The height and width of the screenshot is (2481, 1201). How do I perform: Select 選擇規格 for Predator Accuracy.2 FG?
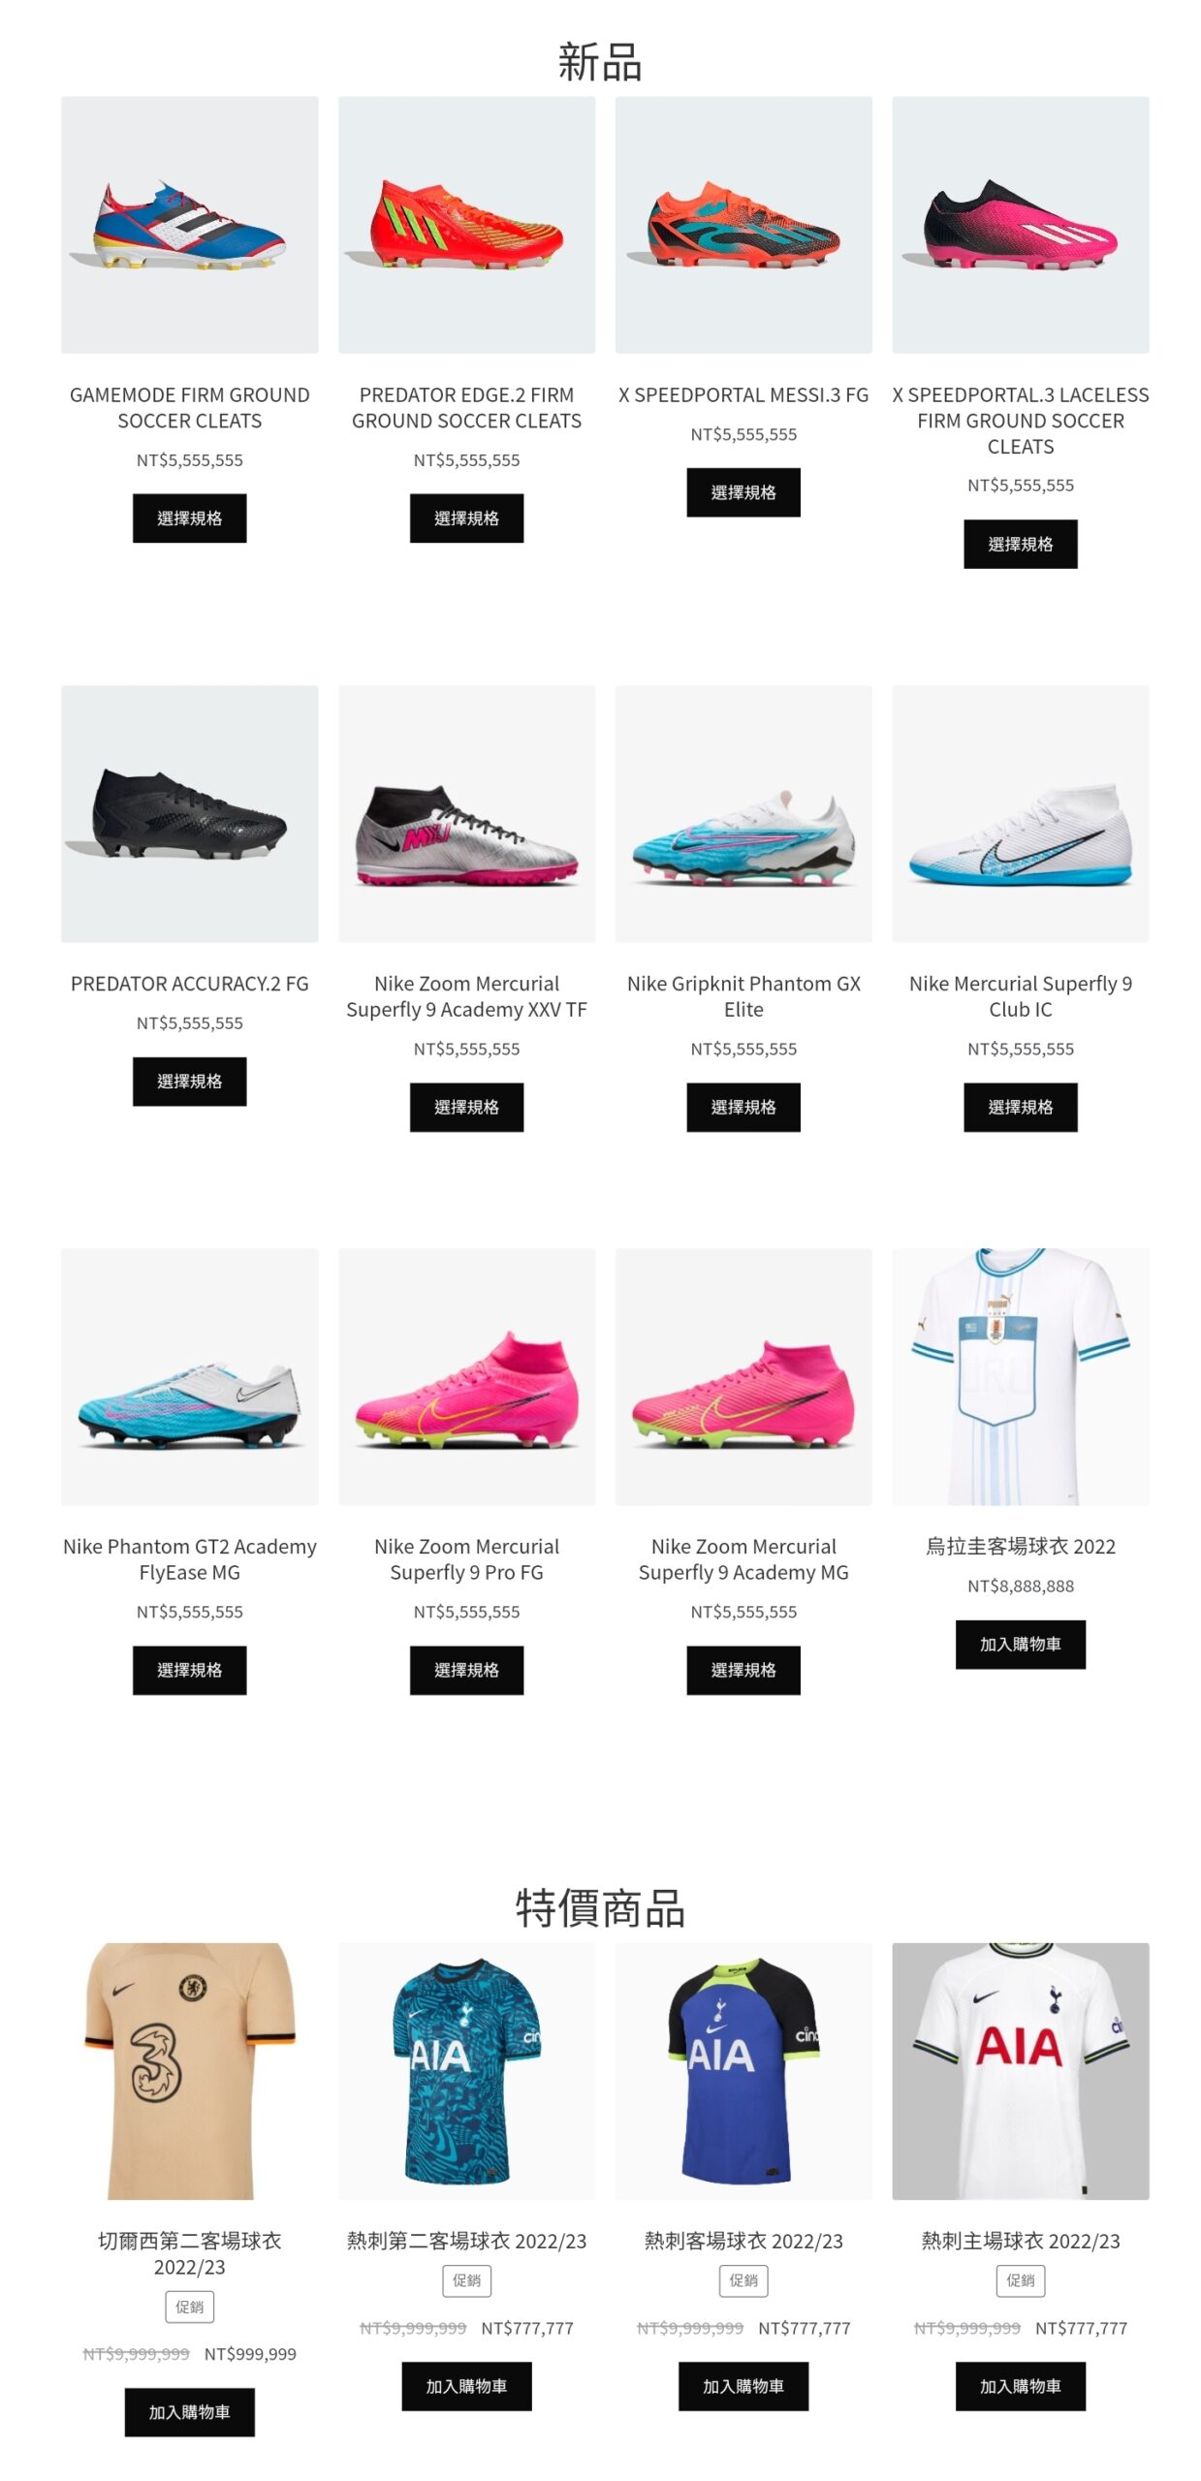pyautogui.click(x=189, y=1081)
